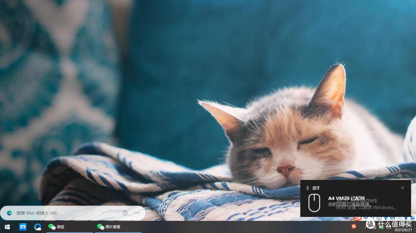Click the Bluetooth symbol beside 蓝牙
The image size is (416, 233).
pyautogui.click(x=307, y=188)
